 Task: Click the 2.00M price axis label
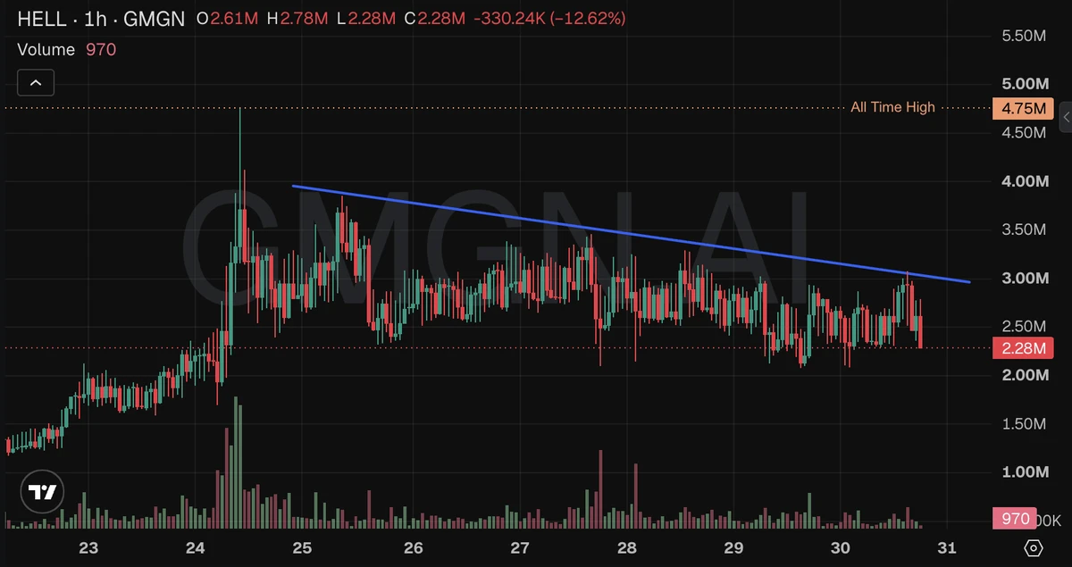click(1024, 375)
